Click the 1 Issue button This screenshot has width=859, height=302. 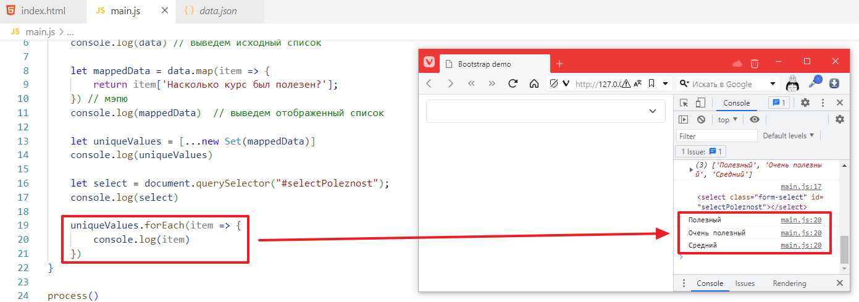[702, 151]
